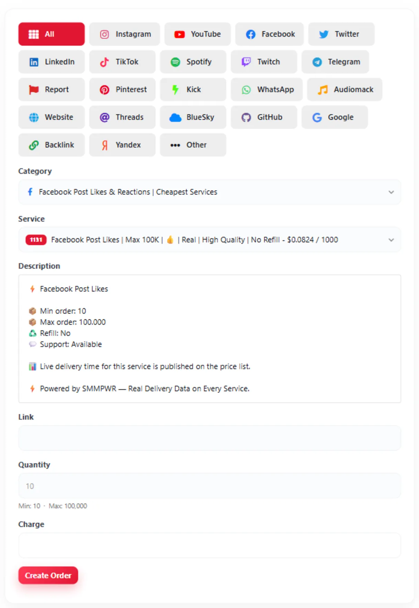Click the Threads at-sign icon

104,117
